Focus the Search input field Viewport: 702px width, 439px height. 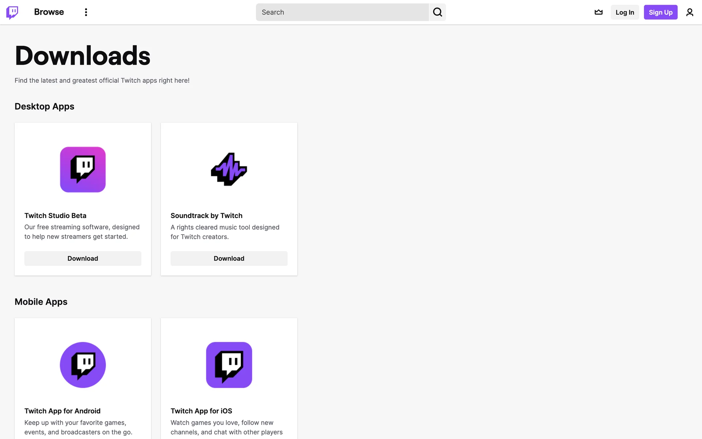click(x=342, y=12)
